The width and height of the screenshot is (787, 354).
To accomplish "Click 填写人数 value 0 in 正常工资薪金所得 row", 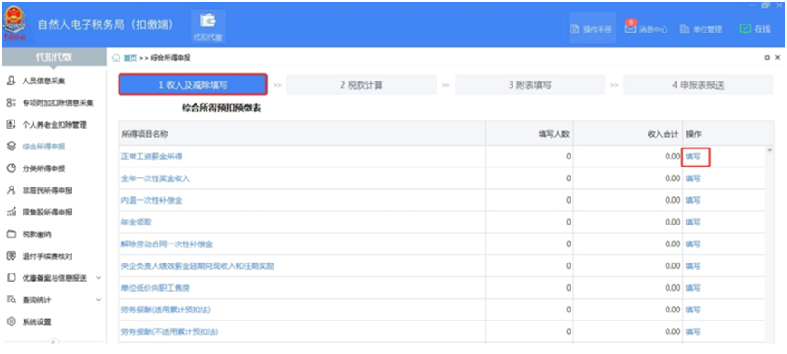I will [x=568, y=157].
